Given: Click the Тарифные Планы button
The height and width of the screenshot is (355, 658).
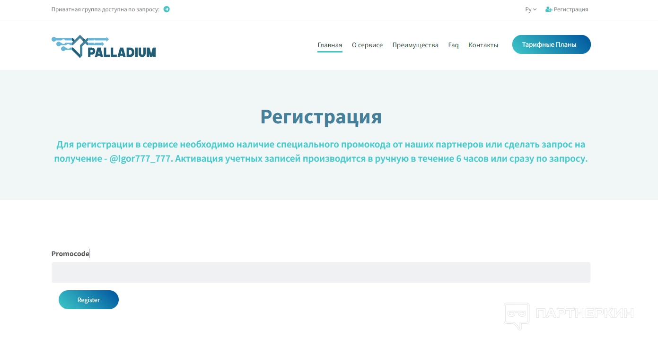Looking at the screenshot, I should 552,44.
